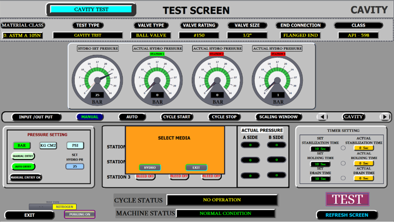
Task: Close Select Media popup with its EXIT button
Action: click(196, 168)
